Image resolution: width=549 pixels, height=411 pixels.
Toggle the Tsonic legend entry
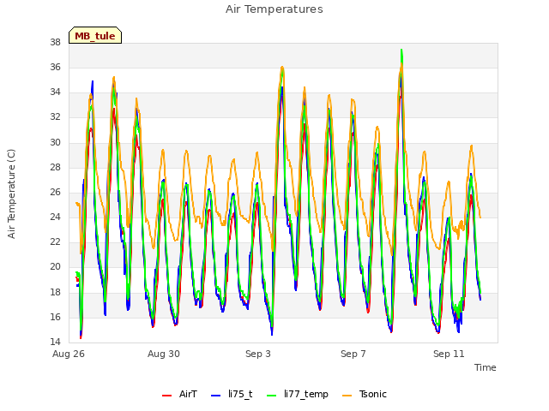364,394
